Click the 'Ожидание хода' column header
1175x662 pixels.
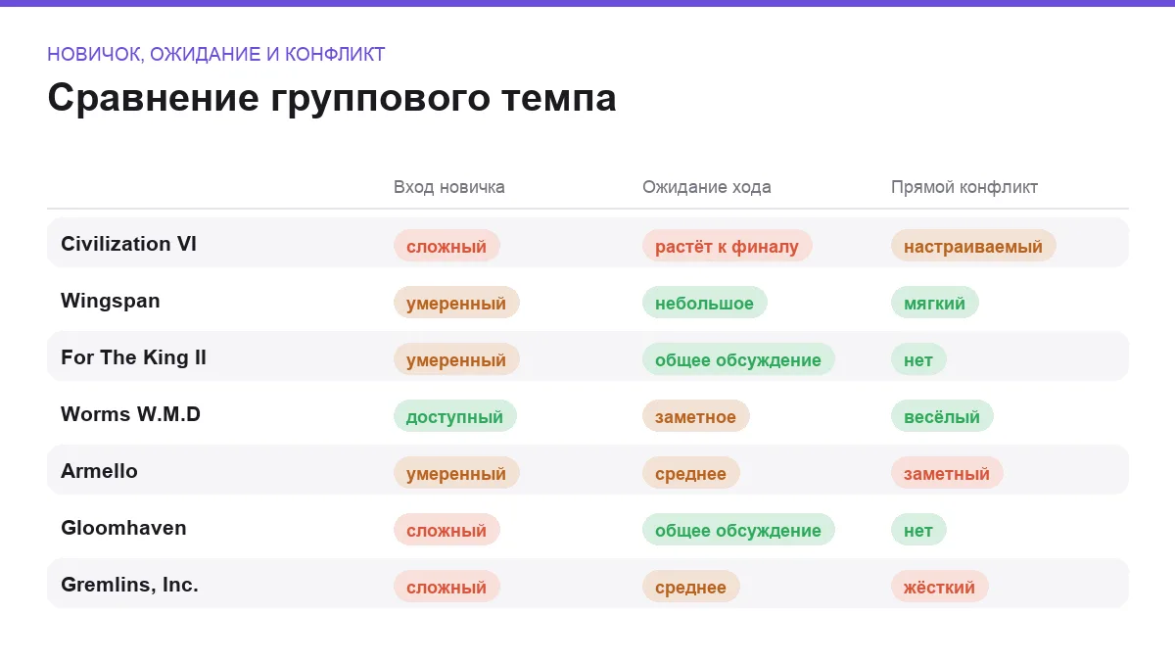point(707,187)
